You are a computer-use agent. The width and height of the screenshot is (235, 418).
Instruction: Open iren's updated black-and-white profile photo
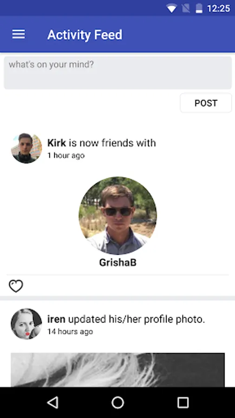click(x=117, y=370)
